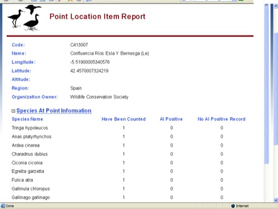
Task: Click the bird silhouettes logo image
Action: [24, 18]
